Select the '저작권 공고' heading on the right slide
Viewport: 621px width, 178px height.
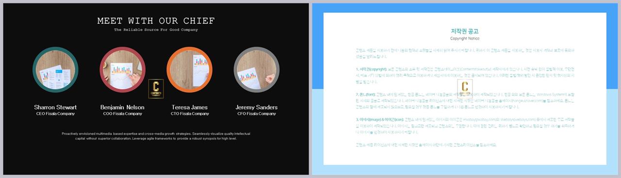[465, 32]
